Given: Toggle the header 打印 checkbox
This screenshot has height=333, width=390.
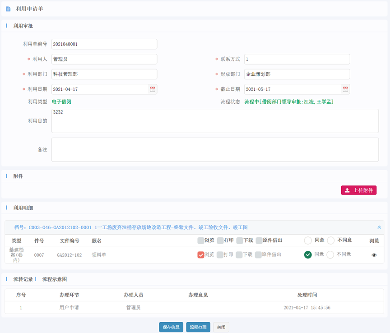Looking at the screenshot, I should 220,240.
